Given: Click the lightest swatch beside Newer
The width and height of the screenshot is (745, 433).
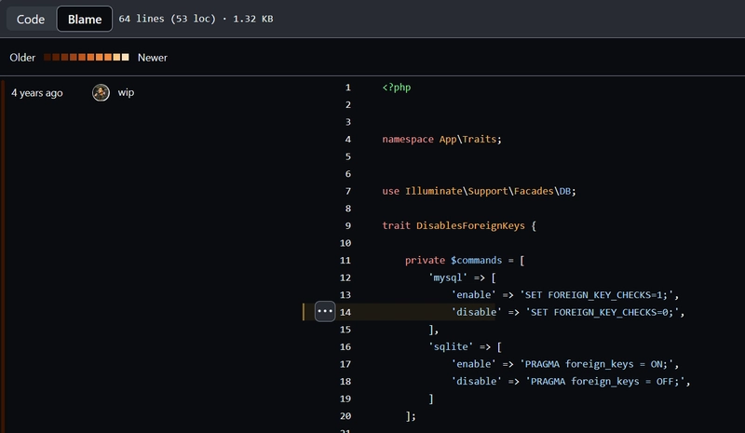Looking at the screenshot, I should click(125, 58).
